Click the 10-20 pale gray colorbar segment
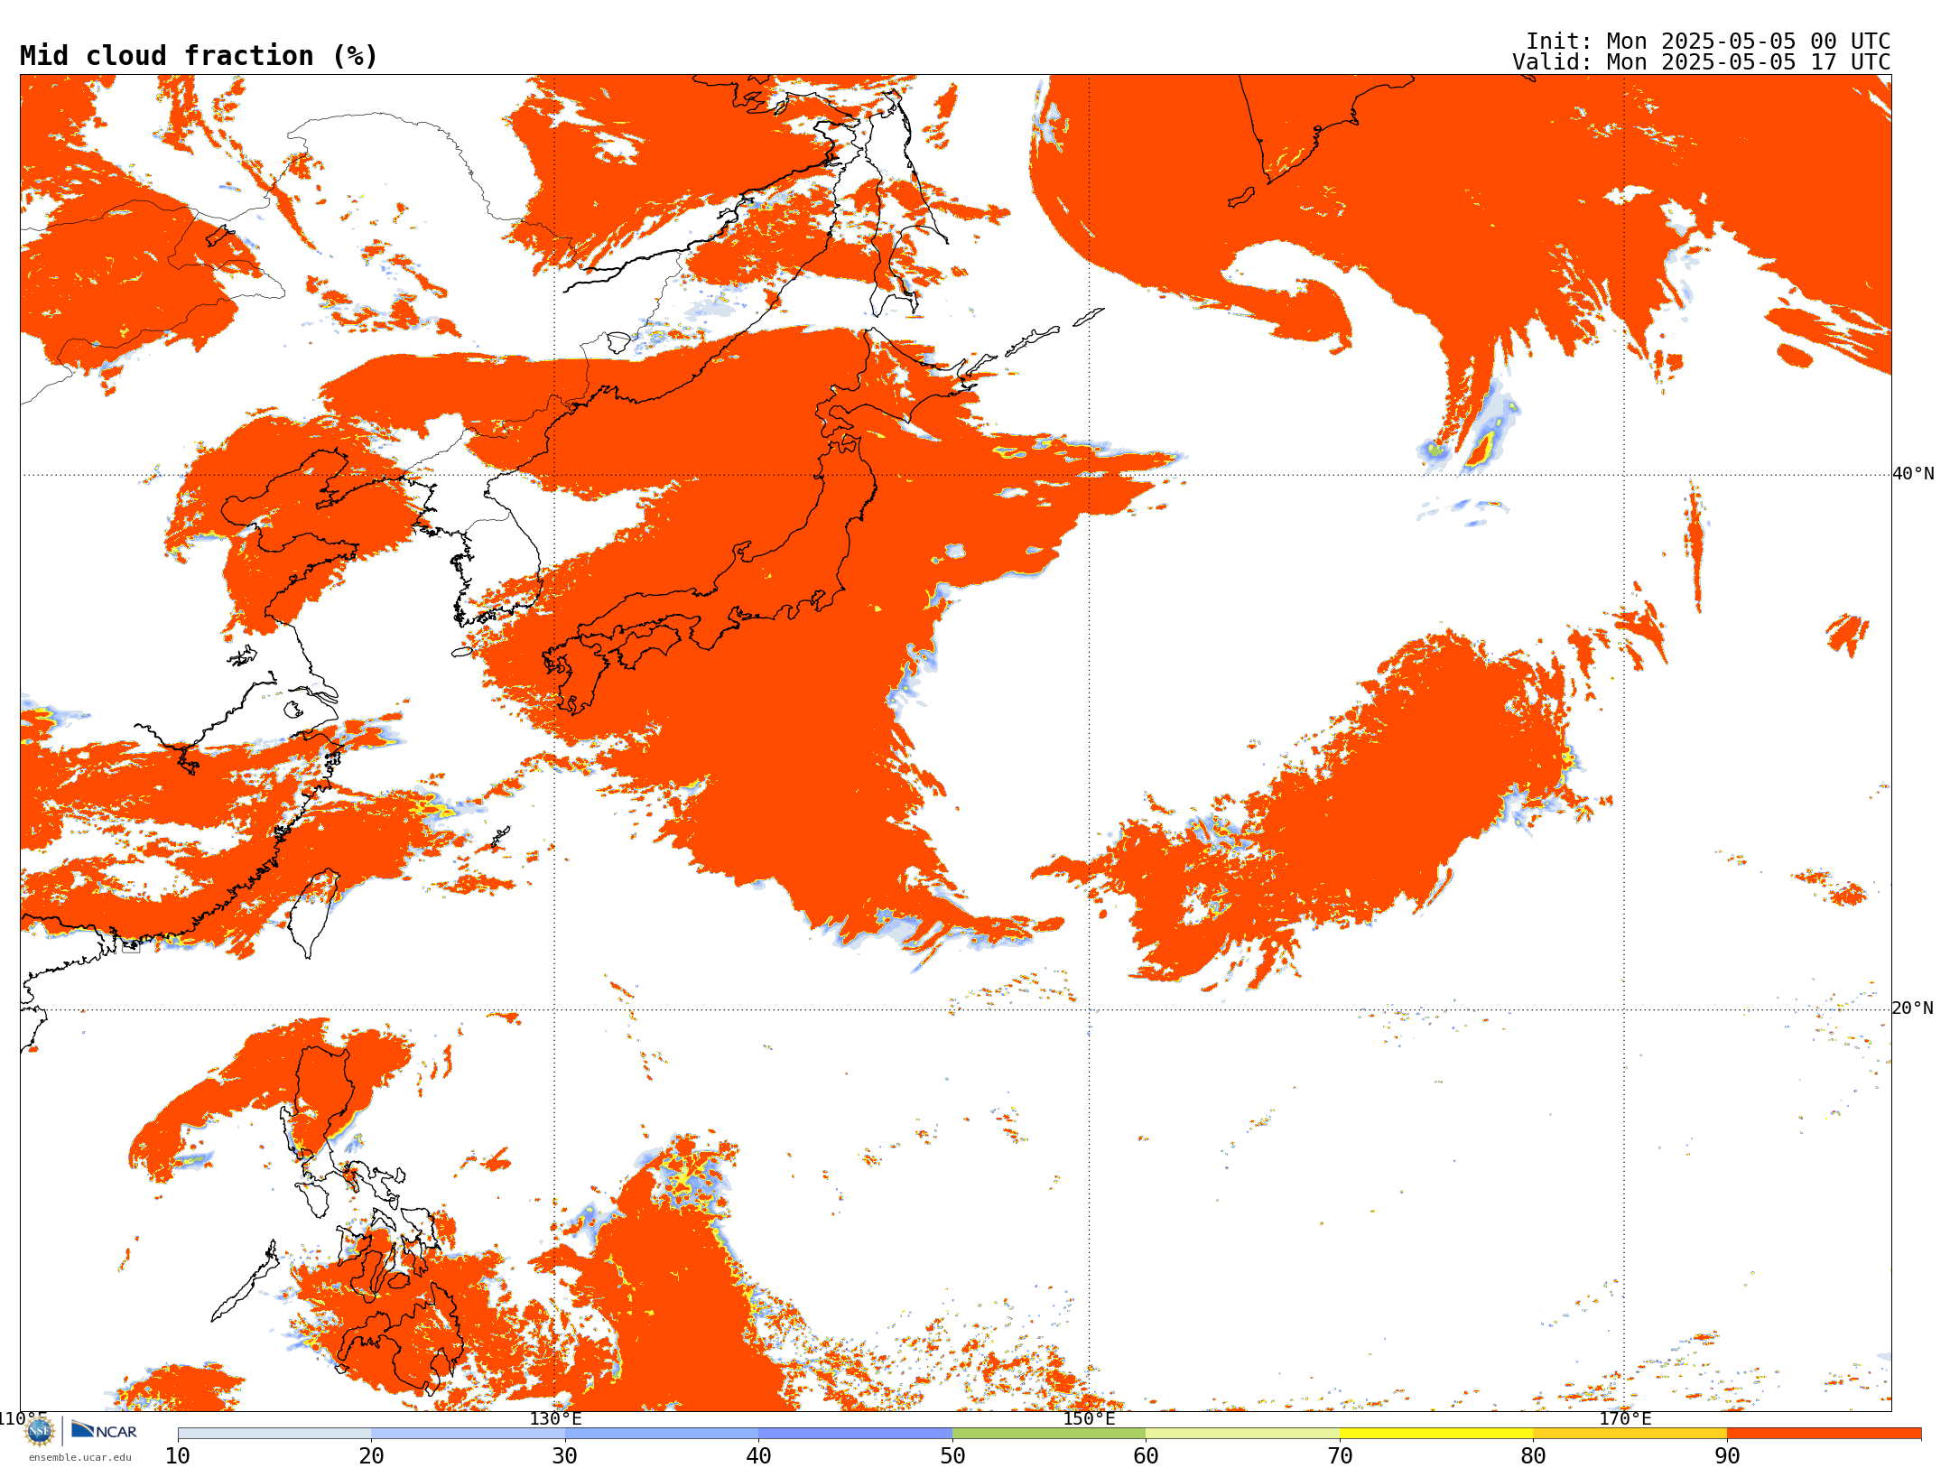1950x1468 pixels. coord(274,1434)
